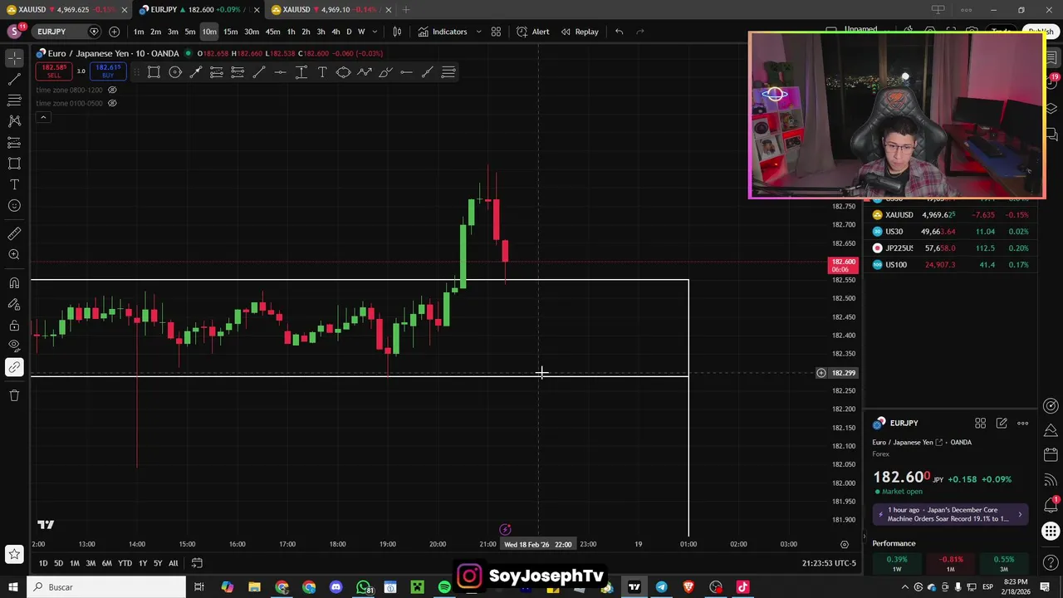This screenshot has height=598, width=1063.
Task: Pick the text T tool in floating toolbar
Action: coord(322,72)
